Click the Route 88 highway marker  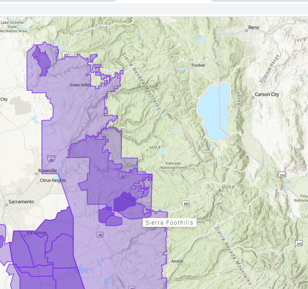click(x=186, y=204)
